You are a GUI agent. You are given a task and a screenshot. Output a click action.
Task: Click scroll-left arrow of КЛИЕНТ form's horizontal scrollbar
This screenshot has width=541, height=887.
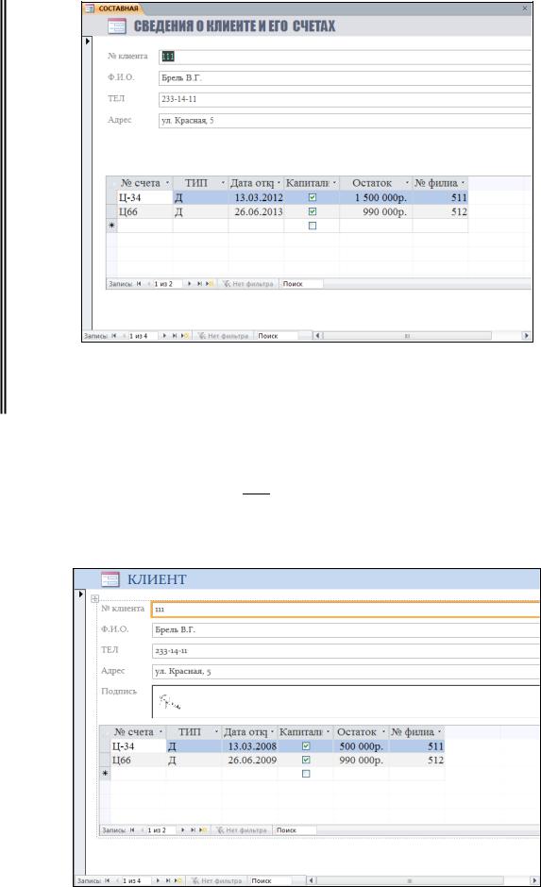311,880
